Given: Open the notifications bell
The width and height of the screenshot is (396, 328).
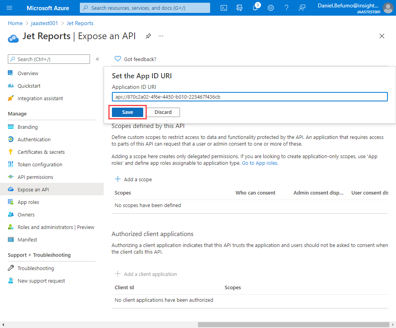Looking at the screenshot, I should click(256, 7).
